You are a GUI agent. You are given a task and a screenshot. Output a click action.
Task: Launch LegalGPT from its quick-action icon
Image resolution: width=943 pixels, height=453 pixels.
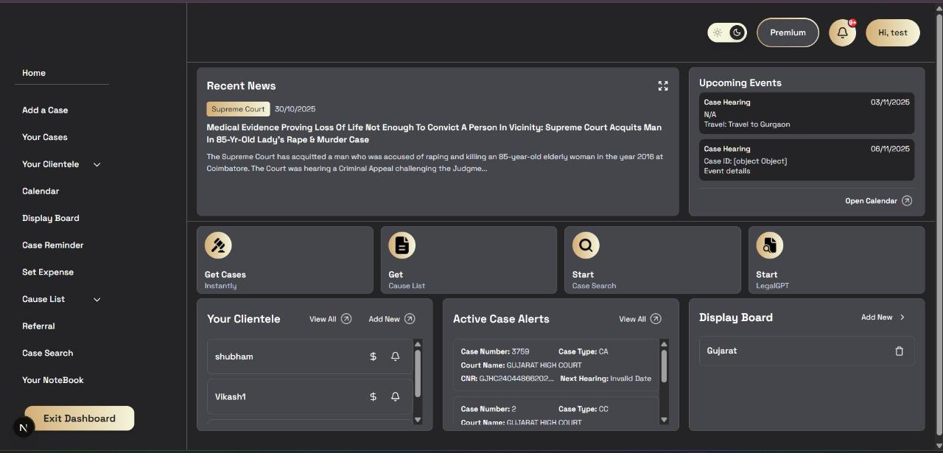coord(769,245)
